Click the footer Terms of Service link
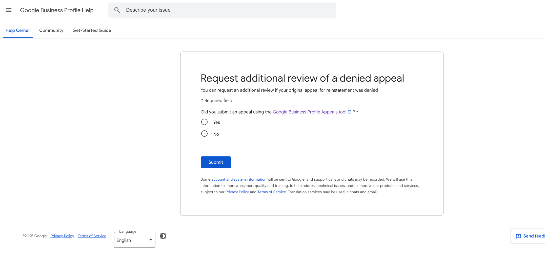The width and height of the screenshot is (545, 261). click(x=92, y=236)
